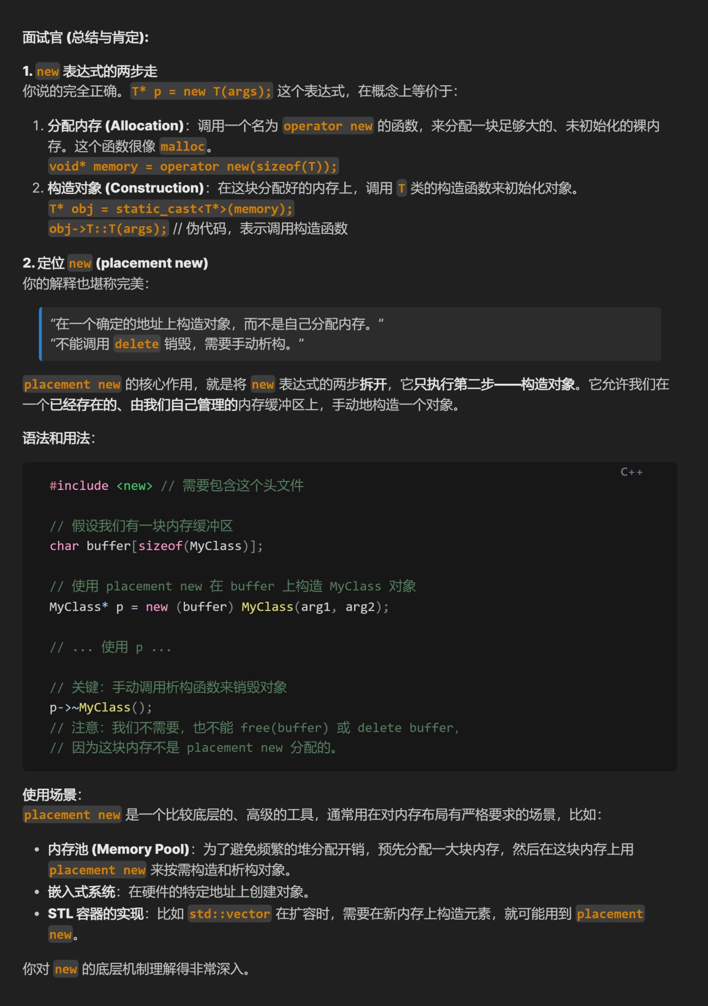
Task: Click the "p->~MyClass();" destructor call line
Action: point(100,707)
